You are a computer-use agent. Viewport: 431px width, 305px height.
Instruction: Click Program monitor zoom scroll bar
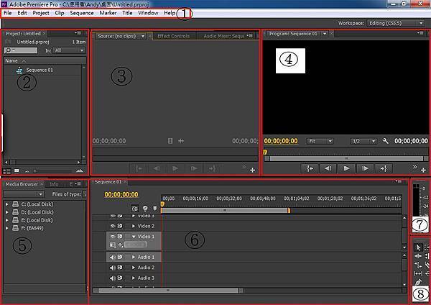click(346, 158)
